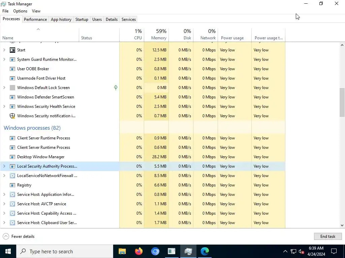Expand the Local Security Authority Process row
This screenshot has height=258, width=345.
tap(4, 167)
